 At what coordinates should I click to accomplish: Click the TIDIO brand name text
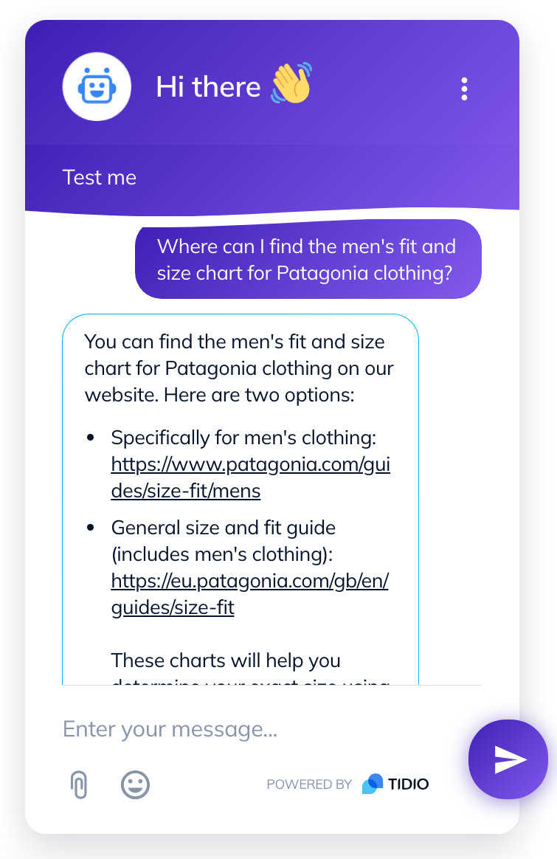coord(409,784)
